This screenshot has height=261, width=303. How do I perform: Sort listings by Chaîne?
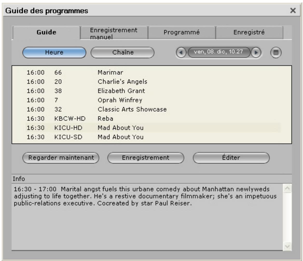click(x=122, y=53)
